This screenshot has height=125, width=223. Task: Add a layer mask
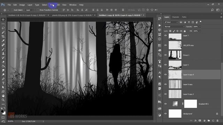click(200, 120)
